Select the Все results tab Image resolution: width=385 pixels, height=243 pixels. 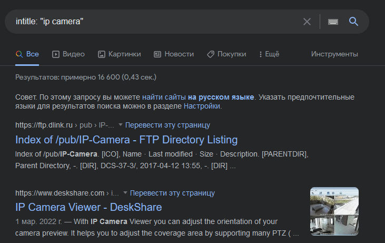(27, 54)
